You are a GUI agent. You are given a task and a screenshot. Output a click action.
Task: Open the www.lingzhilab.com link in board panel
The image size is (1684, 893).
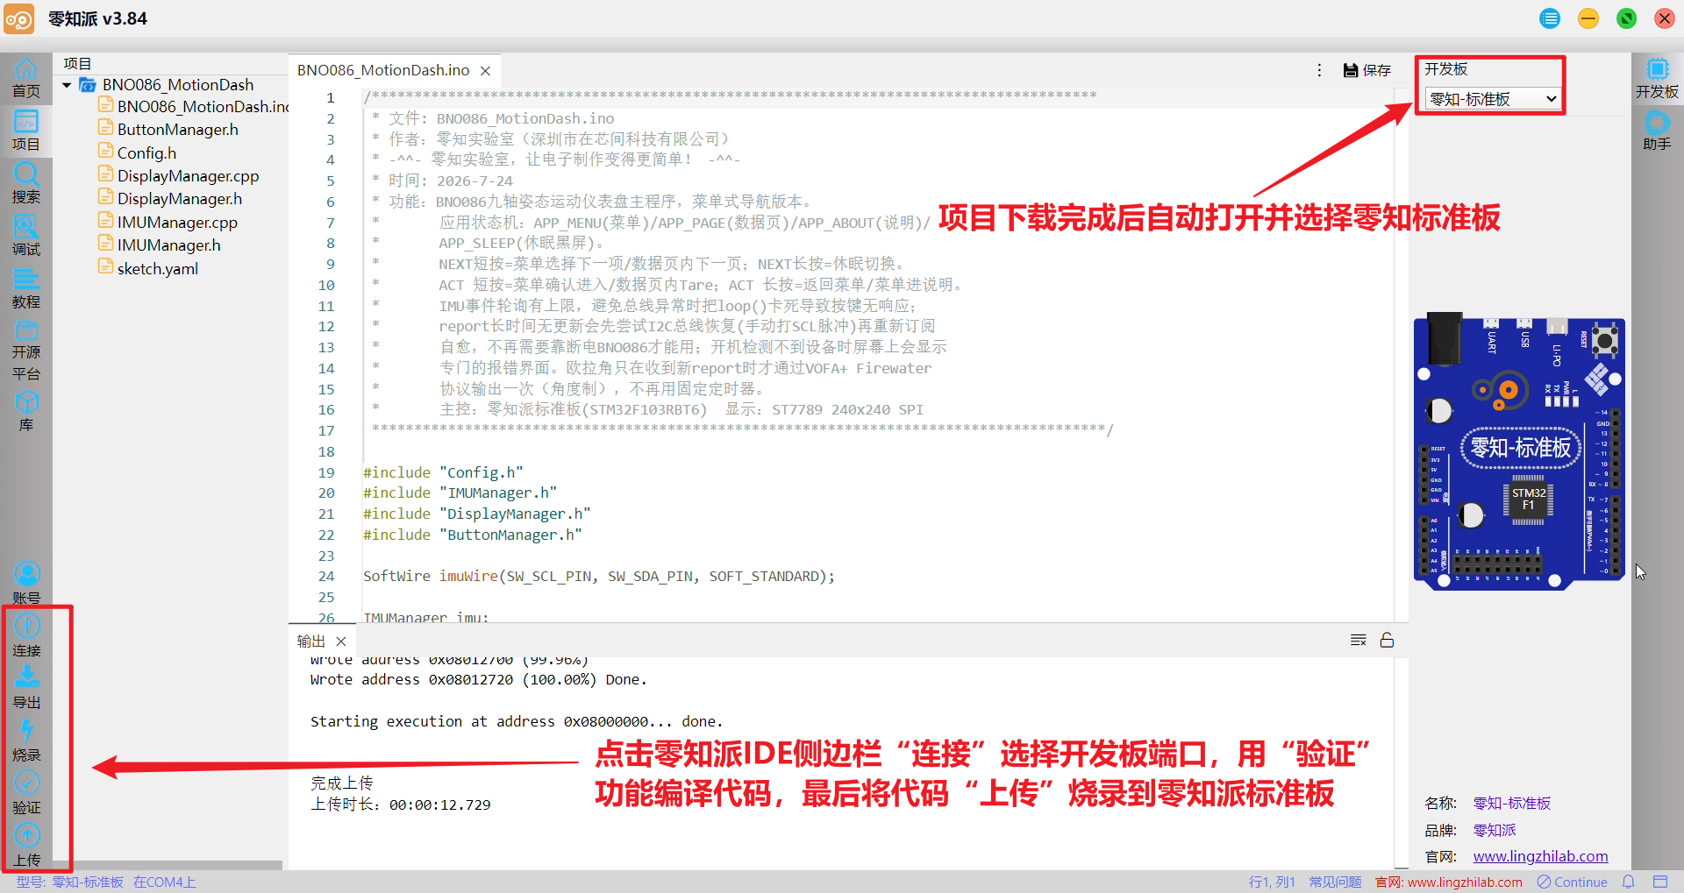1540,856
